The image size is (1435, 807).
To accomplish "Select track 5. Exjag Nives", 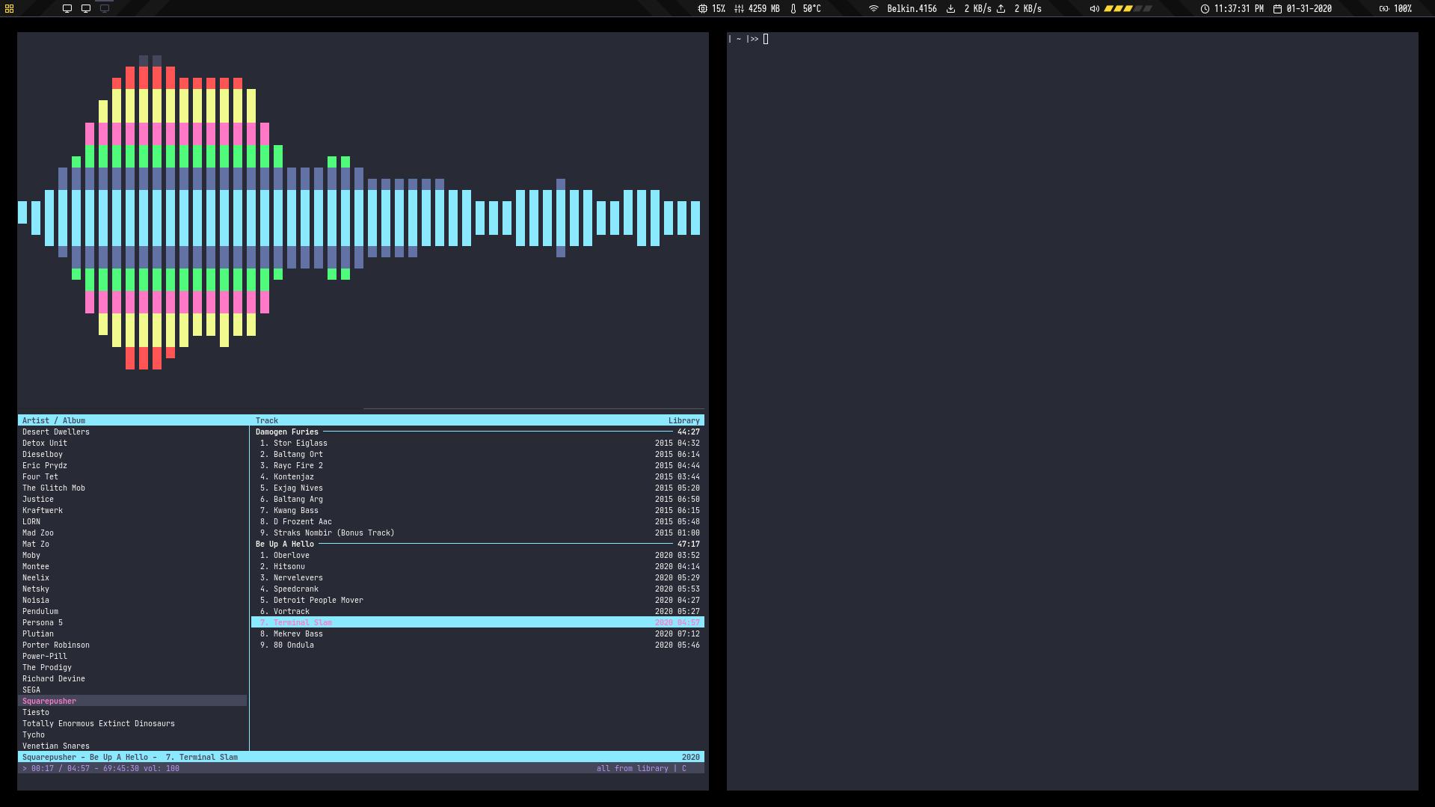I will pos(478,488).
